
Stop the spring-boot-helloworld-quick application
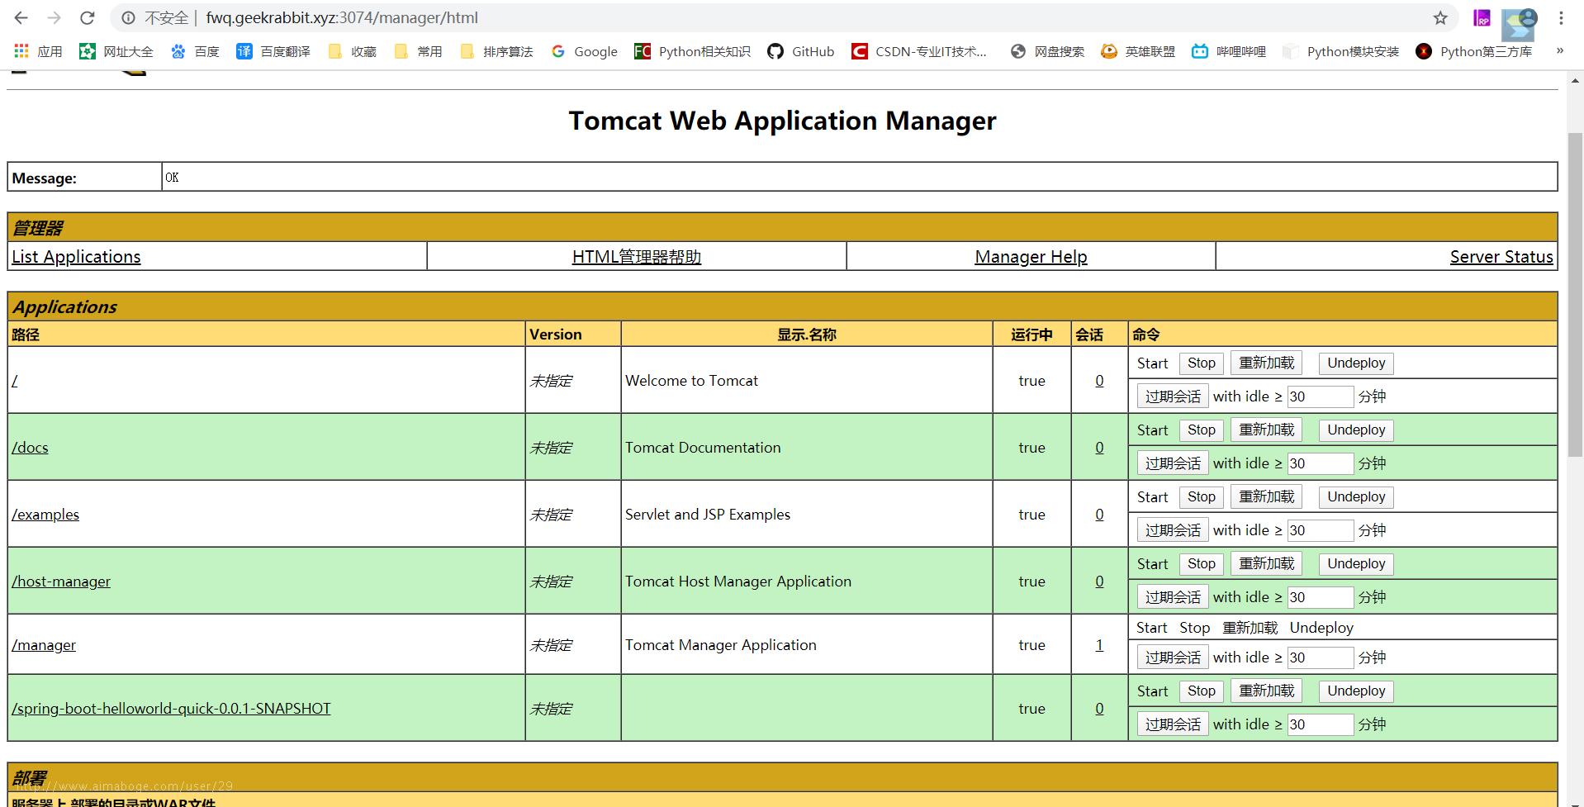click(x=1201, y=691)
